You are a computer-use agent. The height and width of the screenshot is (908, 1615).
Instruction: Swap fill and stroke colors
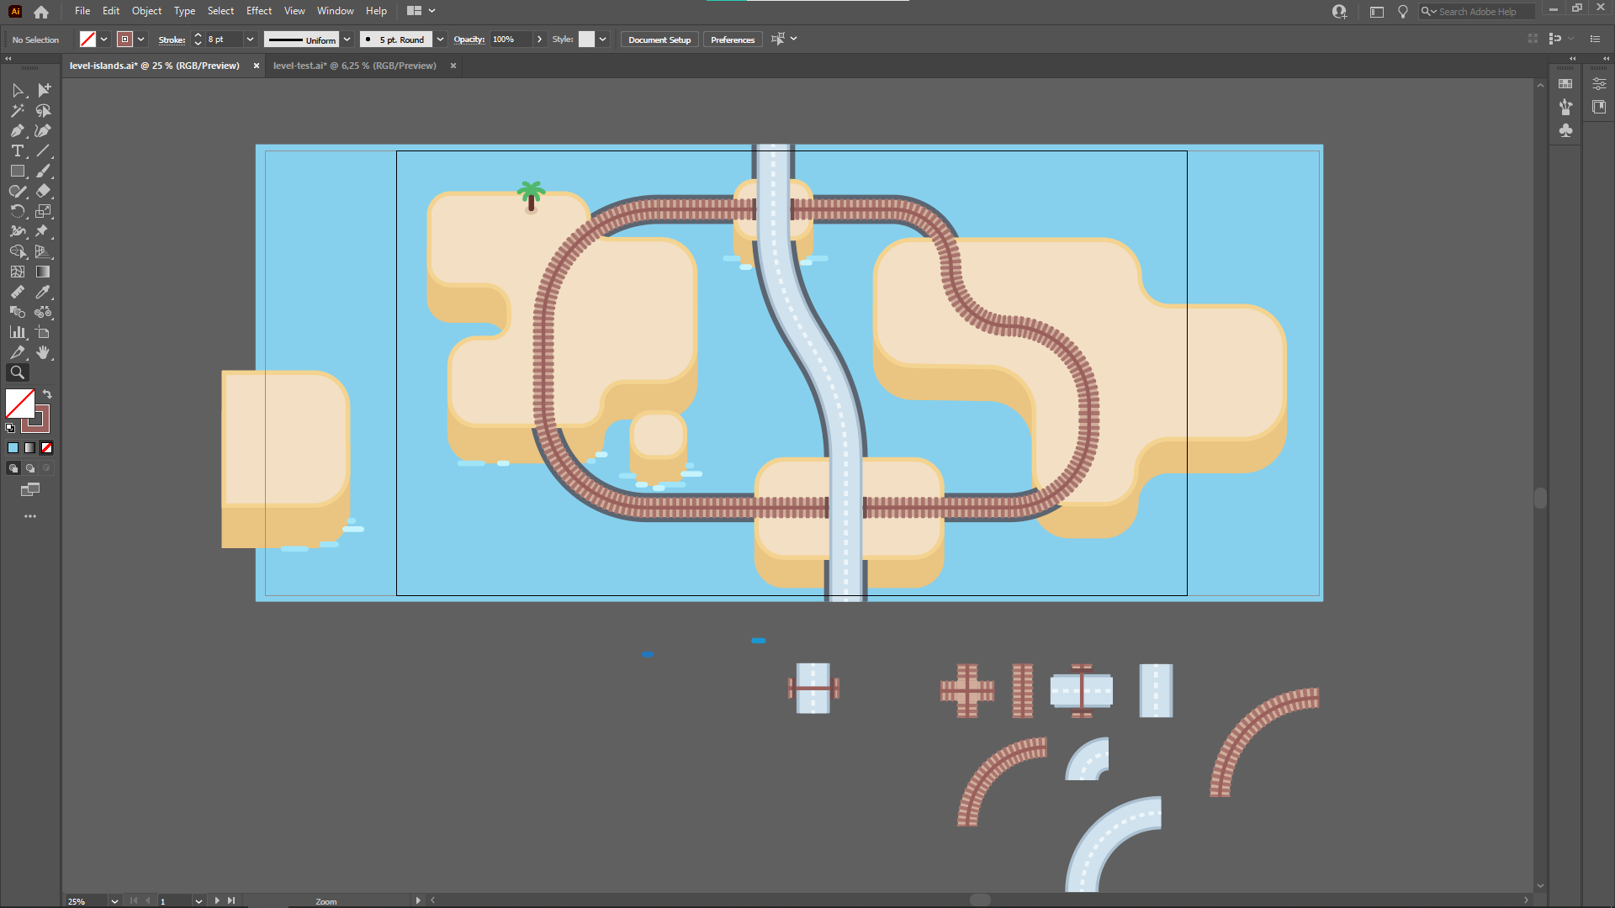[x=48, y=394]
